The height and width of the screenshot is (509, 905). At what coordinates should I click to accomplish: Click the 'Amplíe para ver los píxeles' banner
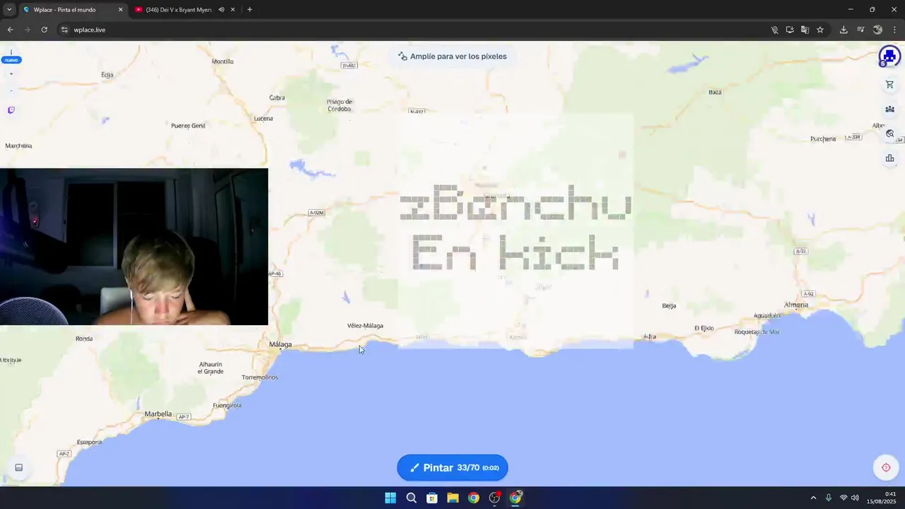(452, 57)
